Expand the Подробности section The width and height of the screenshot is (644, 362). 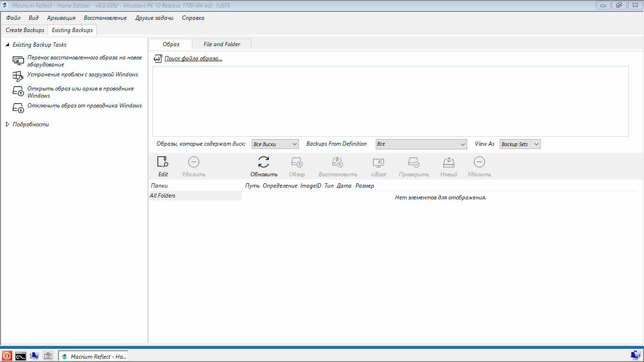(x=7, y=124)
